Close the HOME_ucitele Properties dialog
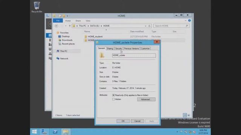The image size is (241, 135). coord(157,42)
